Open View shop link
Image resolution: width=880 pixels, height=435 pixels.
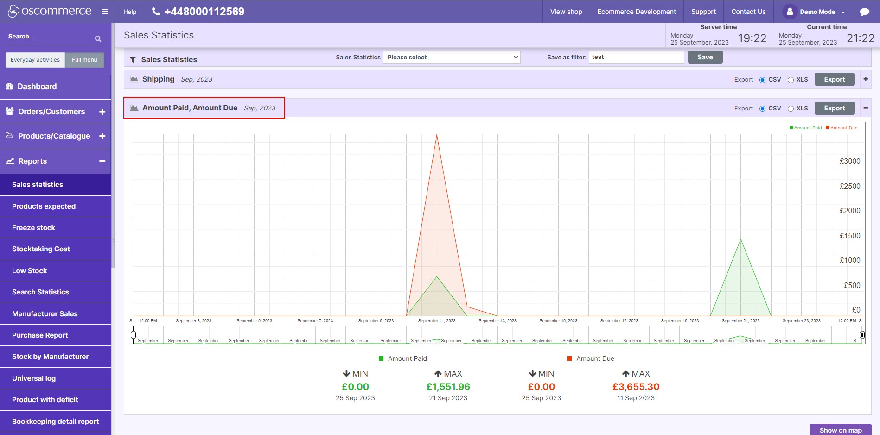[566, 12]
